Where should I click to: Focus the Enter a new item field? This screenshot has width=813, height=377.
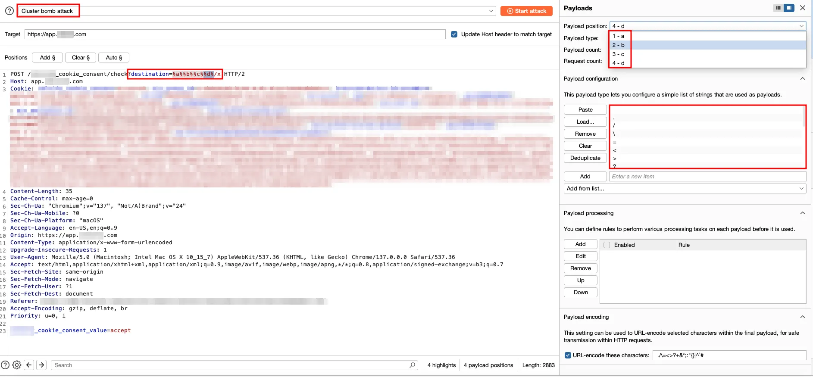707,177
